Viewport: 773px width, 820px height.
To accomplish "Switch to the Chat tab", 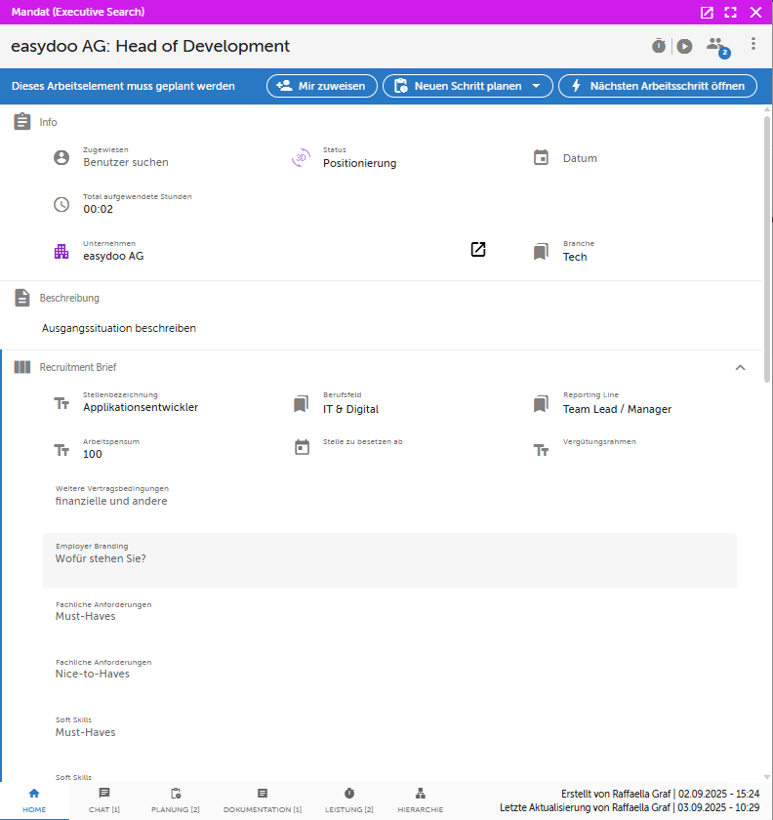I will tap(104, 799).
